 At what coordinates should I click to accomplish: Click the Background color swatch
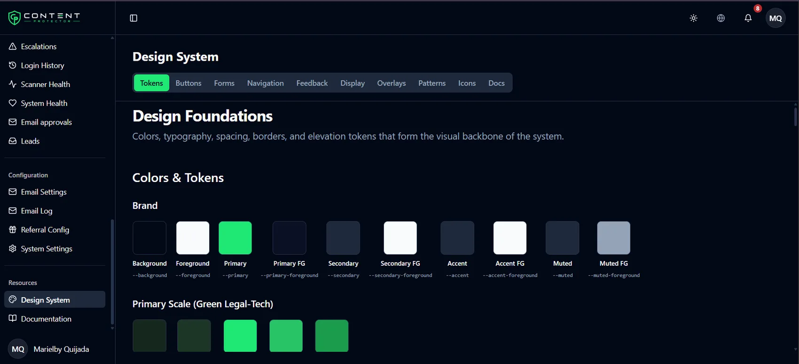coord(149,238)
